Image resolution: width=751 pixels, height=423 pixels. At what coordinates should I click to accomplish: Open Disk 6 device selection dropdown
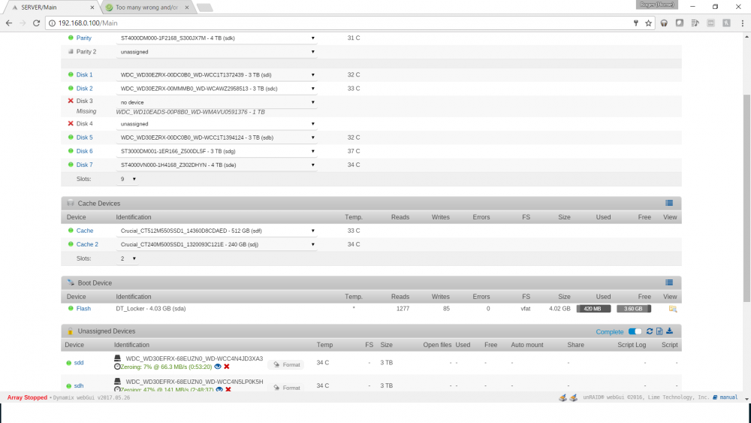point(217,151)
